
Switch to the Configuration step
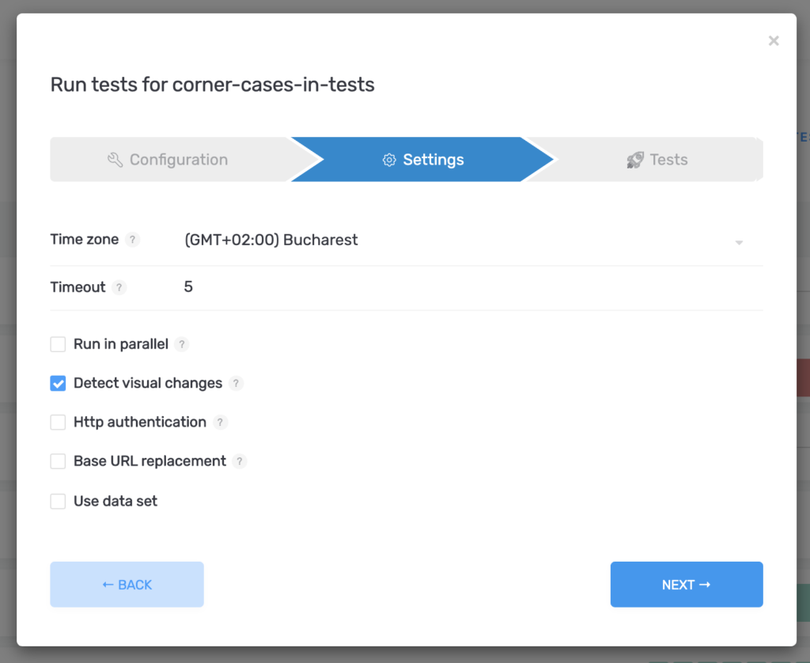(x=168, y=159)
